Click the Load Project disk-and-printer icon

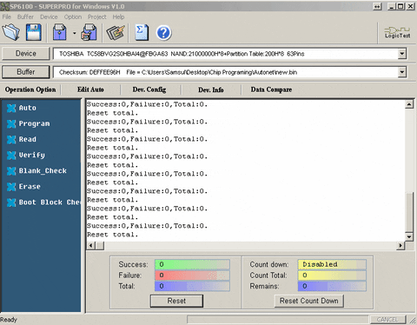(x=89, y=32)
